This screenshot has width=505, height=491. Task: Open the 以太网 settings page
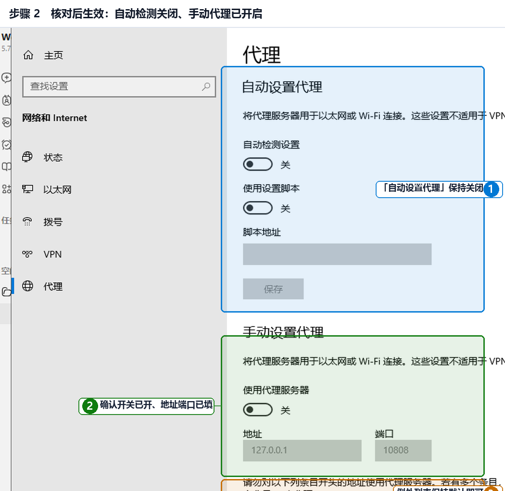(x=57, y=189)
